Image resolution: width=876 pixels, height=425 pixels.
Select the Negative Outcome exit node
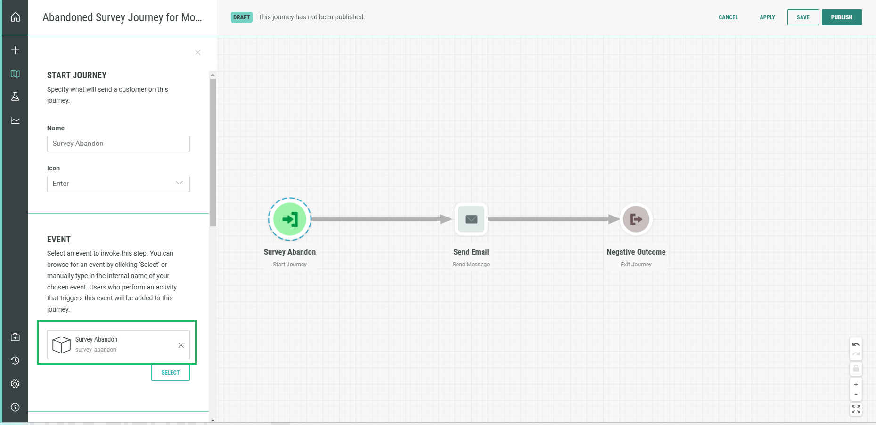tap(636, 219)
